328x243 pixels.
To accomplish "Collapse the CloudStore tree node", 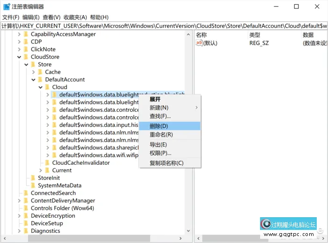I will 19,57.
